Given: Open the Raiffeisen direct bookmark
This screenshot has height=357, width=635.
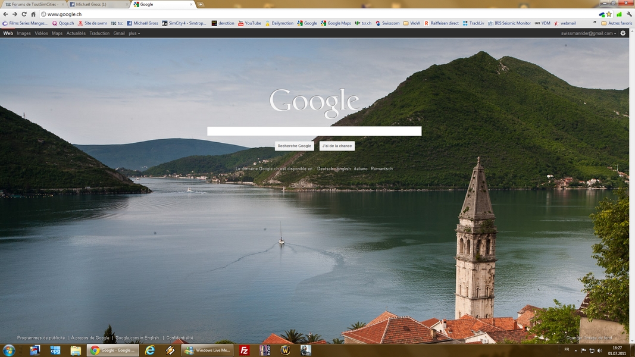Looking at the screenshot, I should 442,23.
